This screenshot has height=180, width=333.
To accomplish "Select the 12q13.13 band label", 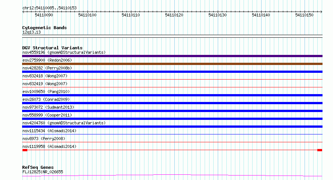I will [31, 32].
